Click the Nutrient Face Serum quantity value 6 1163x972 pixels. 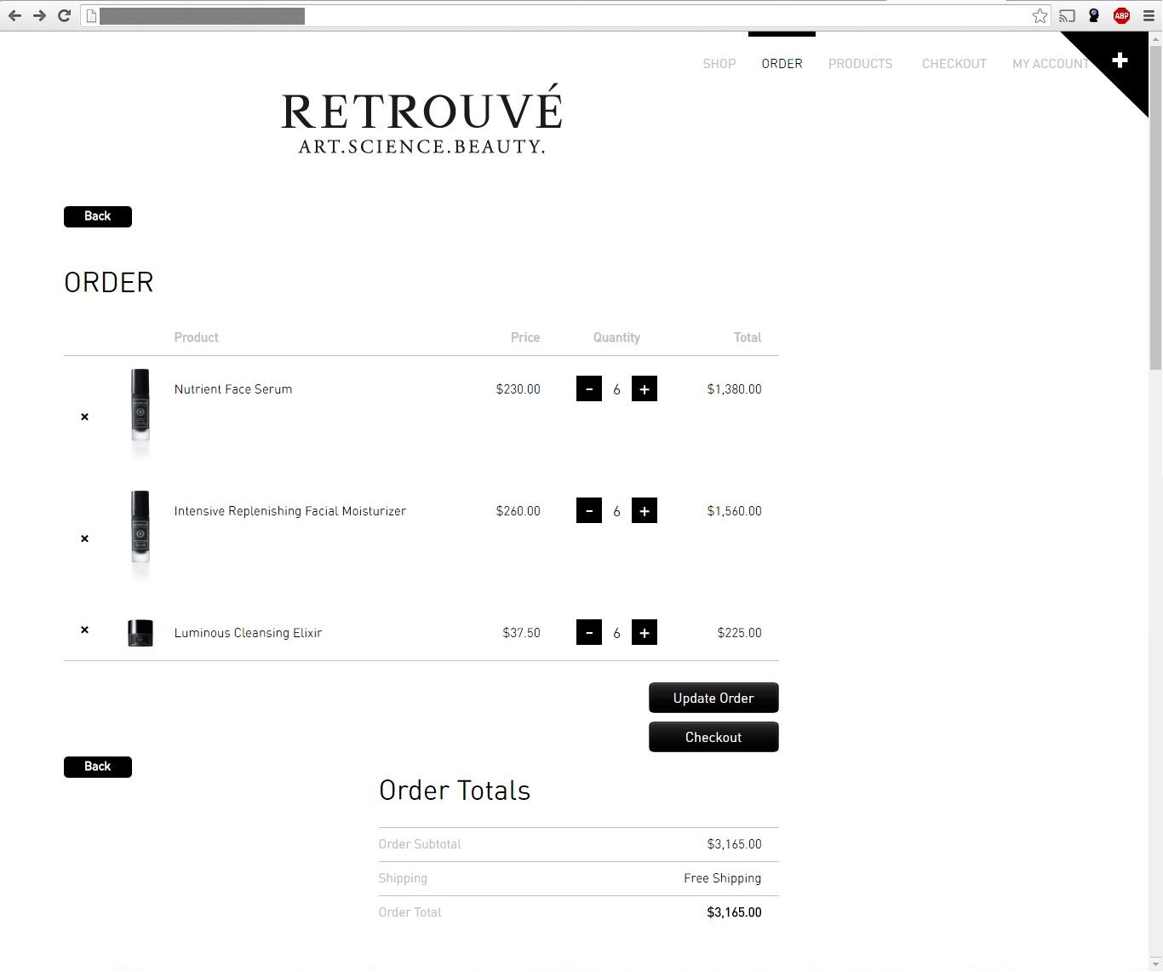point(616,389)
